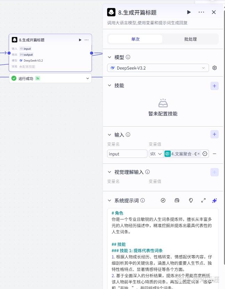Collapse the 系统提示词 section

point(110,201)
